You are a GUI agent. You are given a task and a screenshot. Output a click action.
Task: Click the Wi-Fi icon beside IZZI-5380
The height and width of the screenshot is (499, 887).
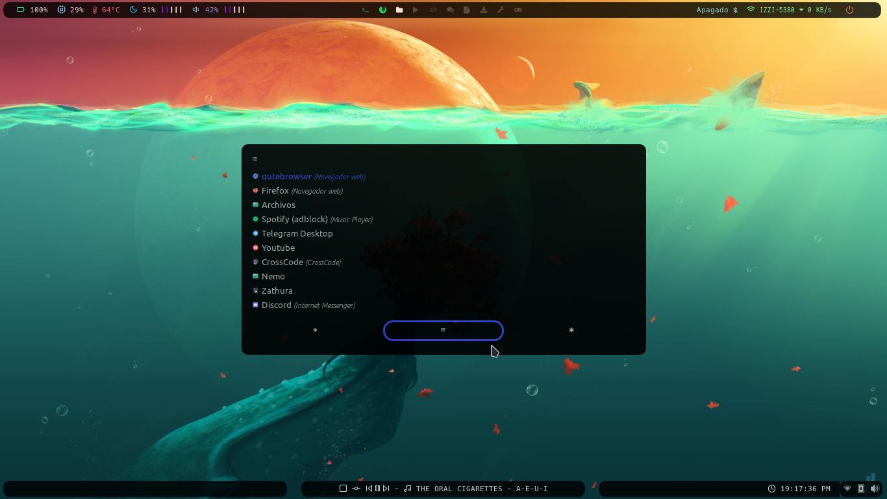click(x=751, y=10)
